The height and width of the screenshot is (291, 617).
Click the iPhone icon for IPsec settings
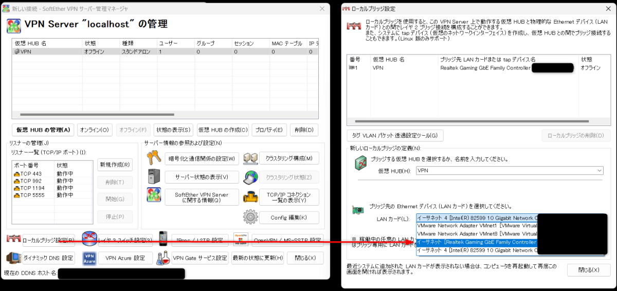tap(163, 240)
